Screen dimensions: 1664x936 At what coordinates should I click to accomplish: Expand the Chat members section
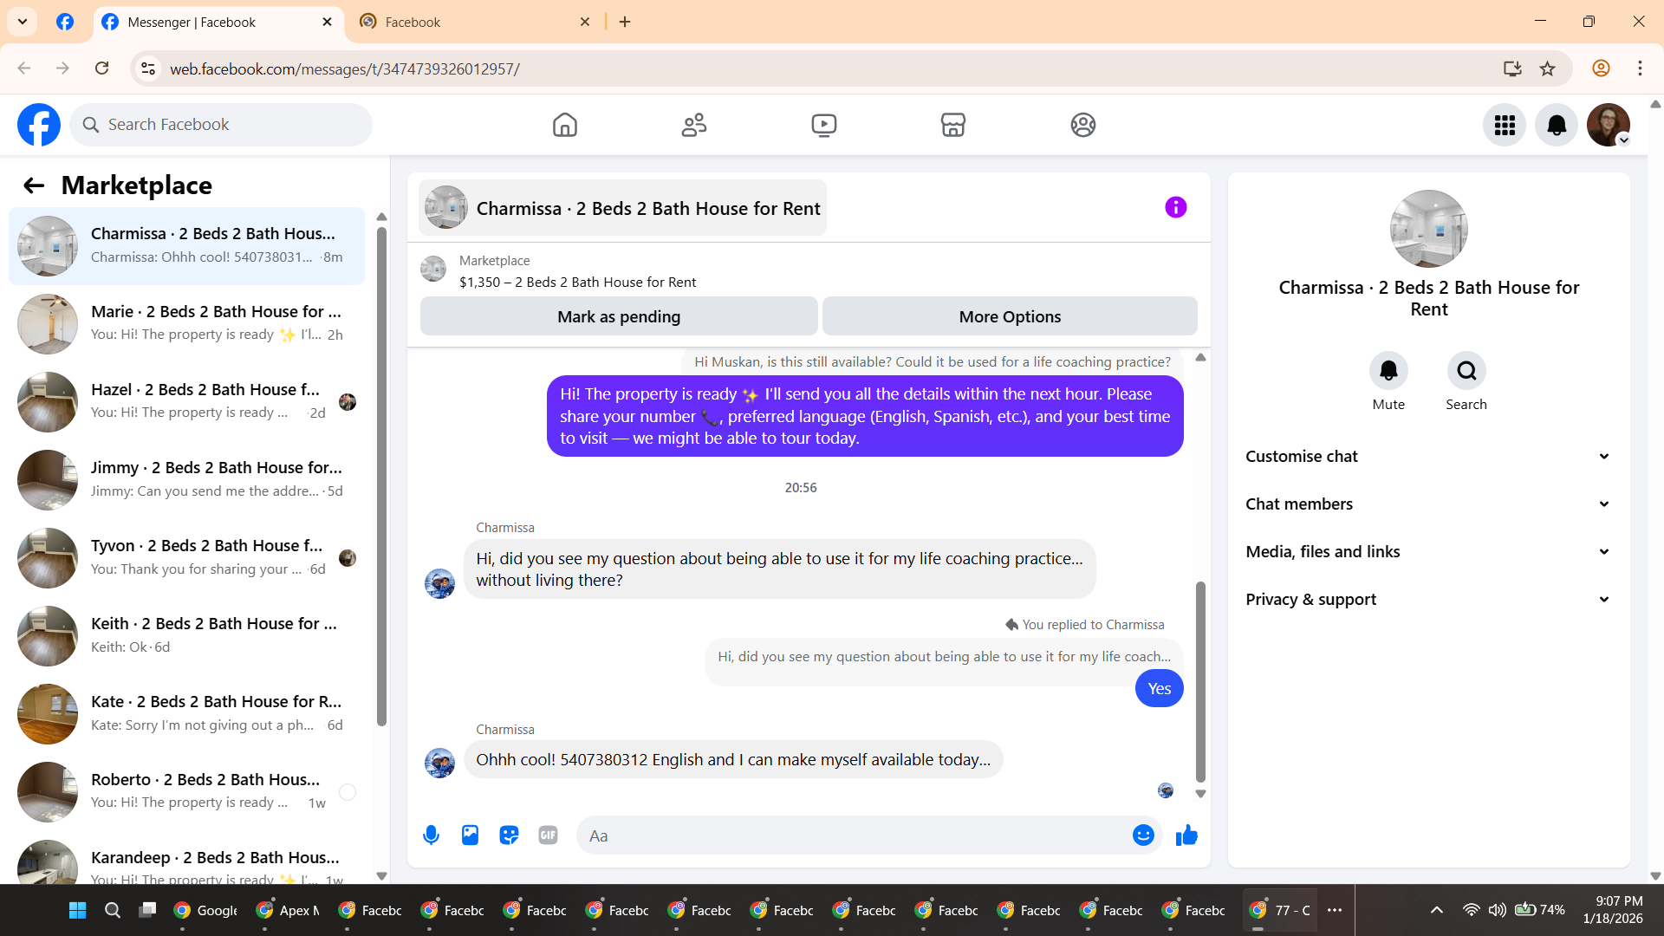tap(1428, 504)
